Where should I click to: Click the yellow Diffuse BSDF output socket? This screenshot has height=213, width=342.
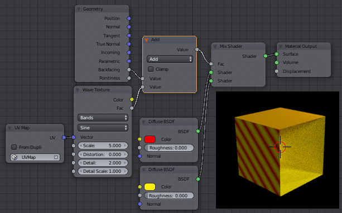pos(198,179)
